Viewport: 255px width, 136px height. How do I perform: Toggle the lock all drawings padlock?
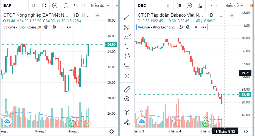[127, 132]
